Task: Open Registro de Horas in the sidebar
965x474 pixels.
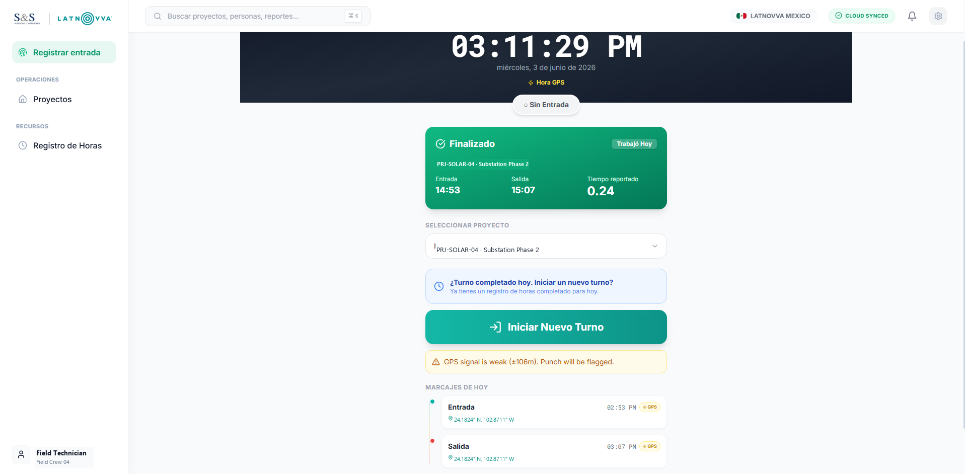Action: pos(64,145)
